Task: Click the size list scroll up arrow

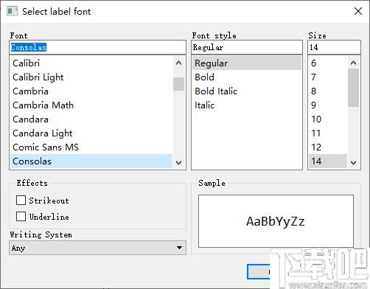Action: tap(353, 63)
